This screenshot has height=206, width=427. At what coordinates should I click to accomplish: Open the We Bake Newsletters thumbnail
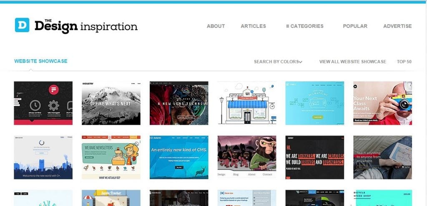pyautogui.click(x=111, y=157)
